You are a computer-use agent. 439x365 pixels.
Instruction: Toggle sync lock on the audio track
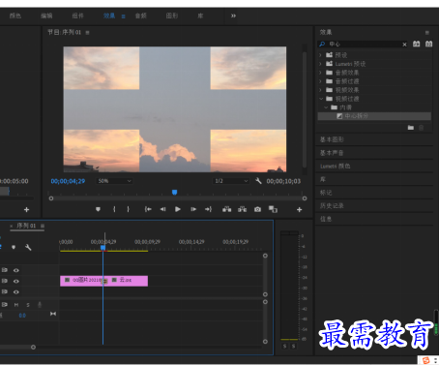5,304
